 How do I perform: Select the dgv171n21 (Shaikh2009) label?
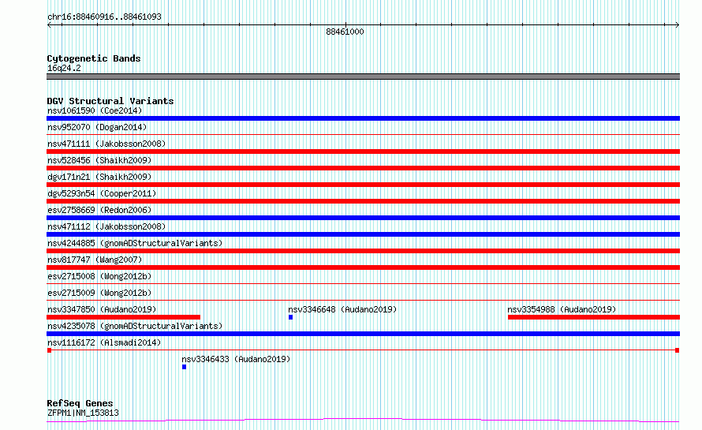pos(99,177)
